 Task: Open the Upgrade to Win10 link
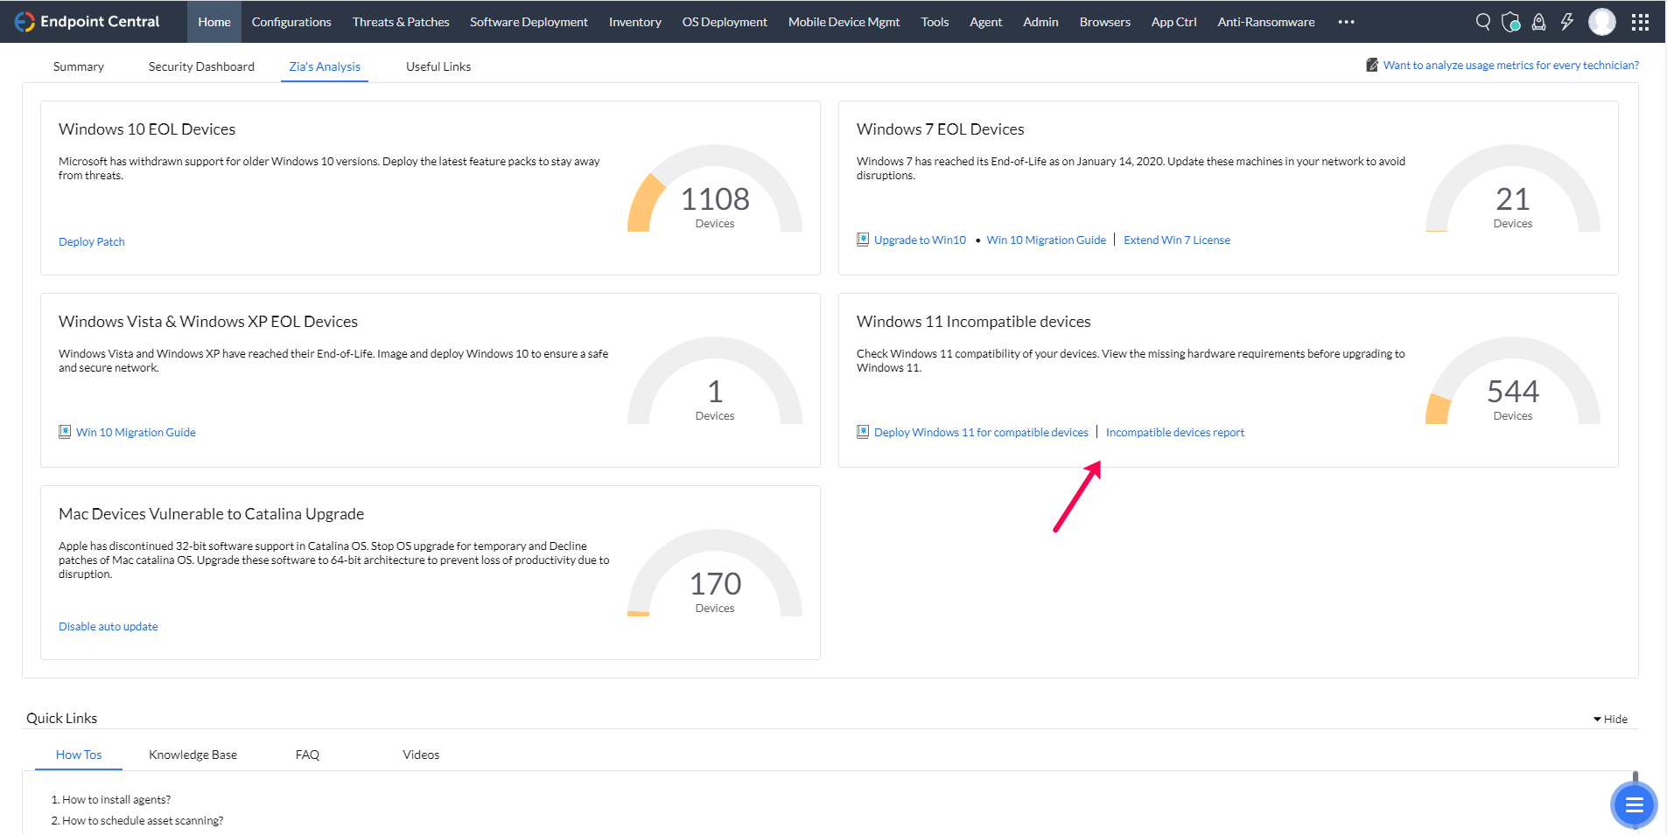(920, 240)
